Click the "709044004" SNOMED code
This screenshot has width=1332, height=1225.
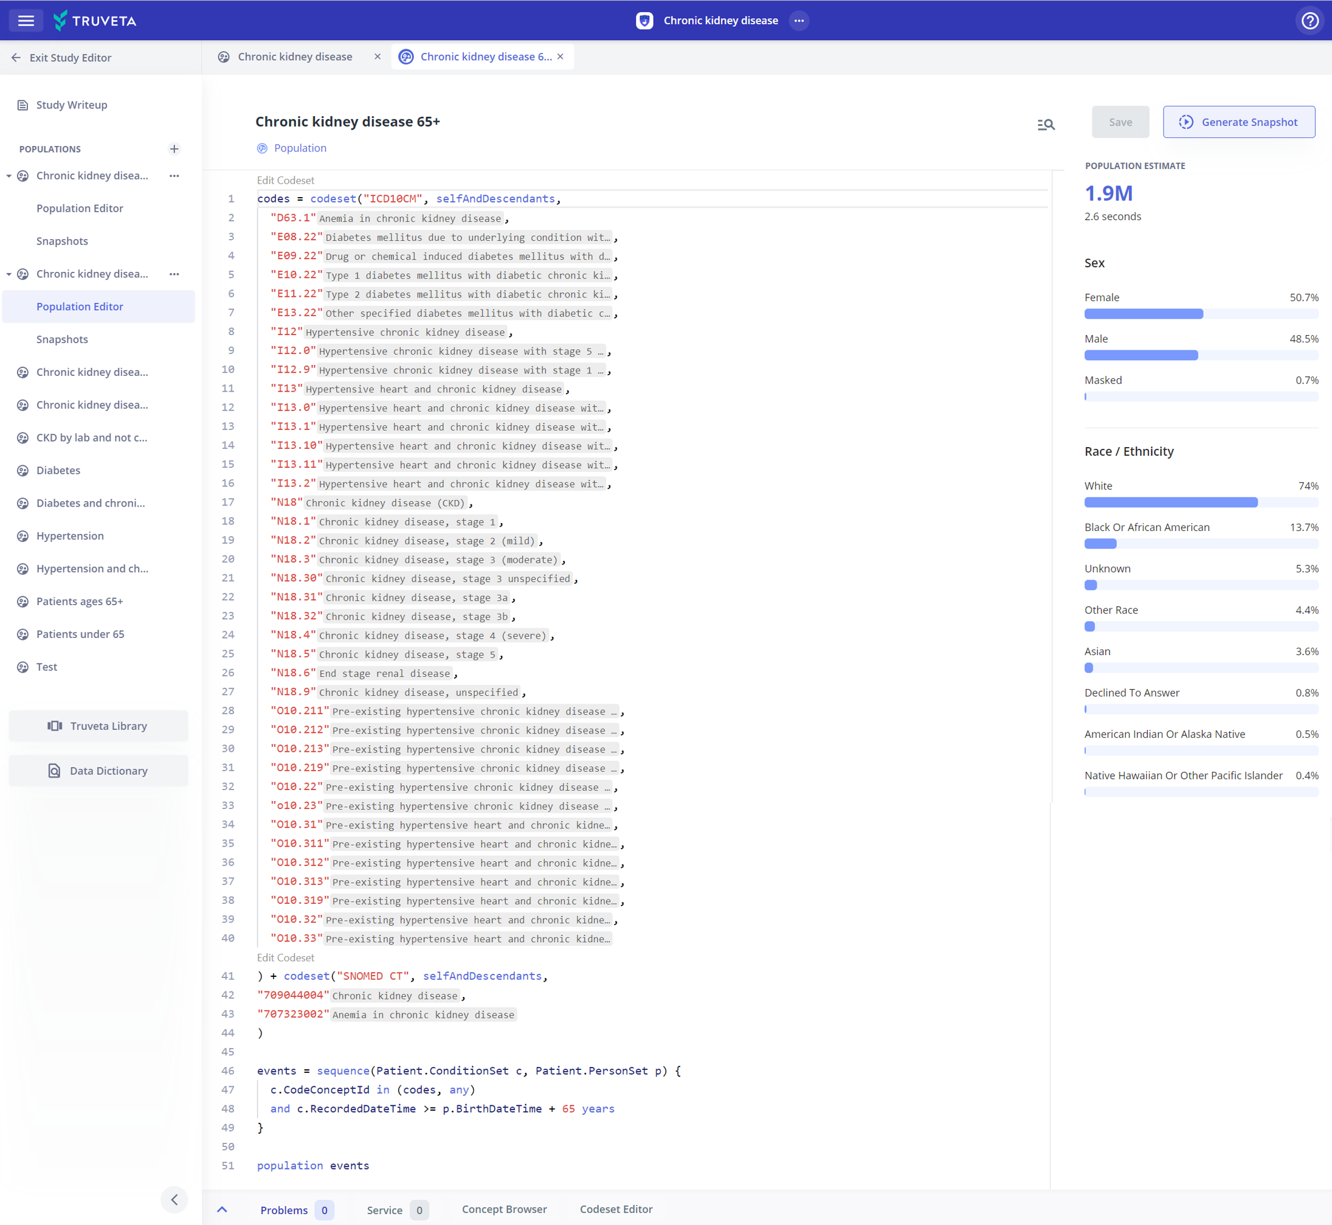(293, 996)
